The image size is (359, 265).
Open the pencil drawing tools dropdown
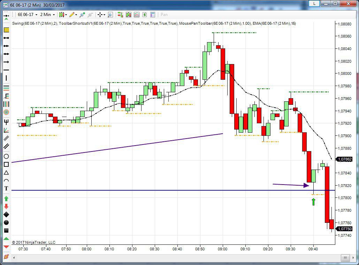[x=73, y=15]
